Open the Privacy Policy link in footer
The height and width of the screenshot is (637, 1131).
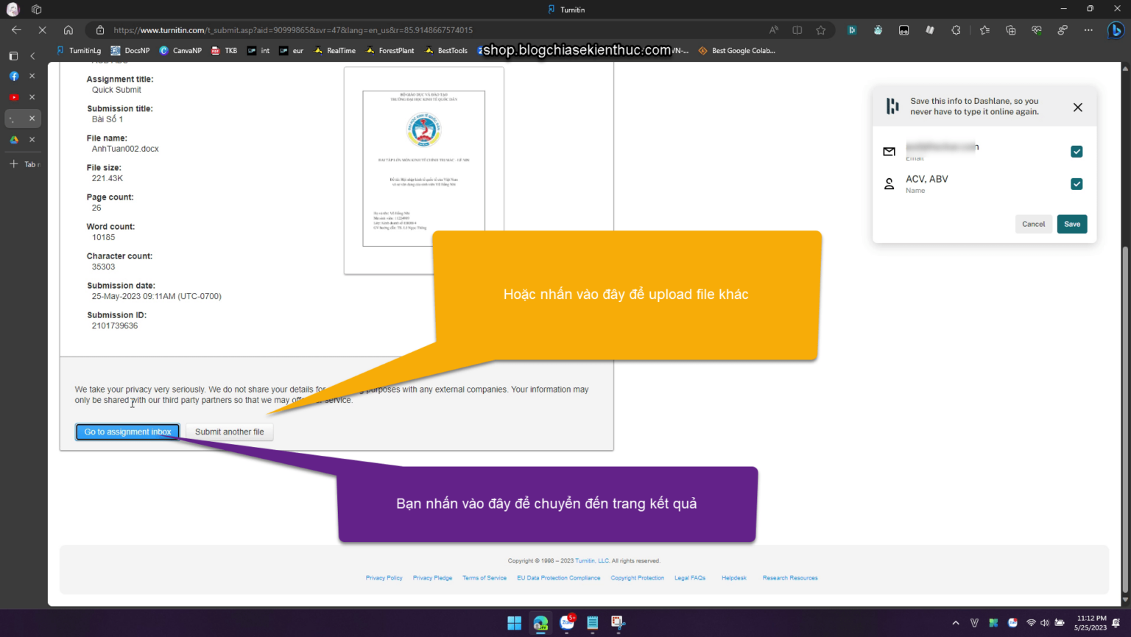(x=384, y=578)
